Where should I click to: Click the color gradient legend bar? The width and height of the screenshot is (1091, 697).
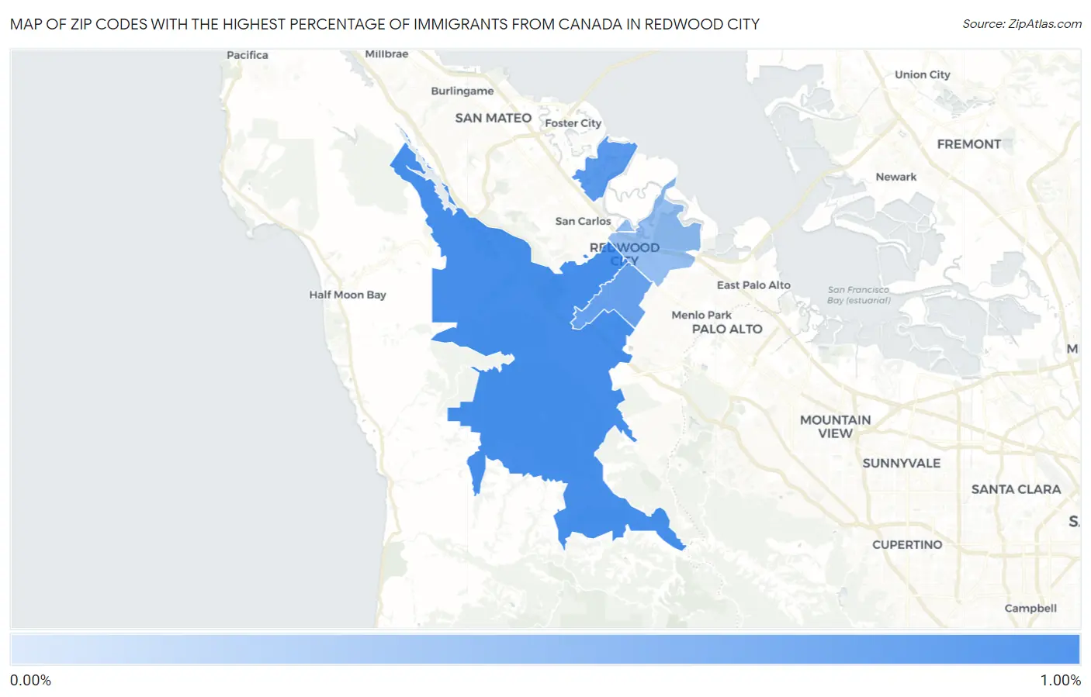pos(545,650)
